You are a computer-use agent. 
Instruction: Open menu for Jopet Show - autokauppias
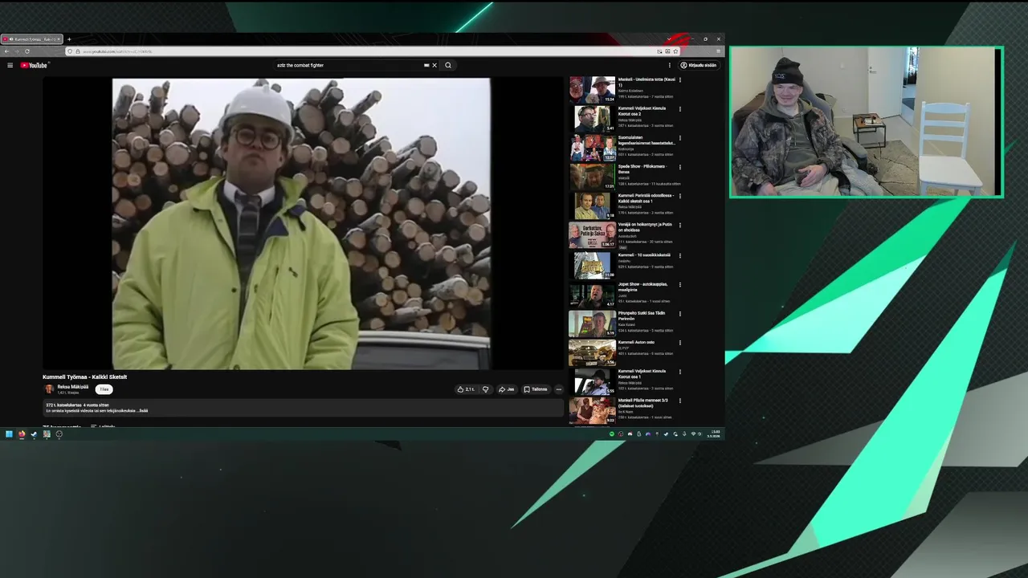point(680,284)
